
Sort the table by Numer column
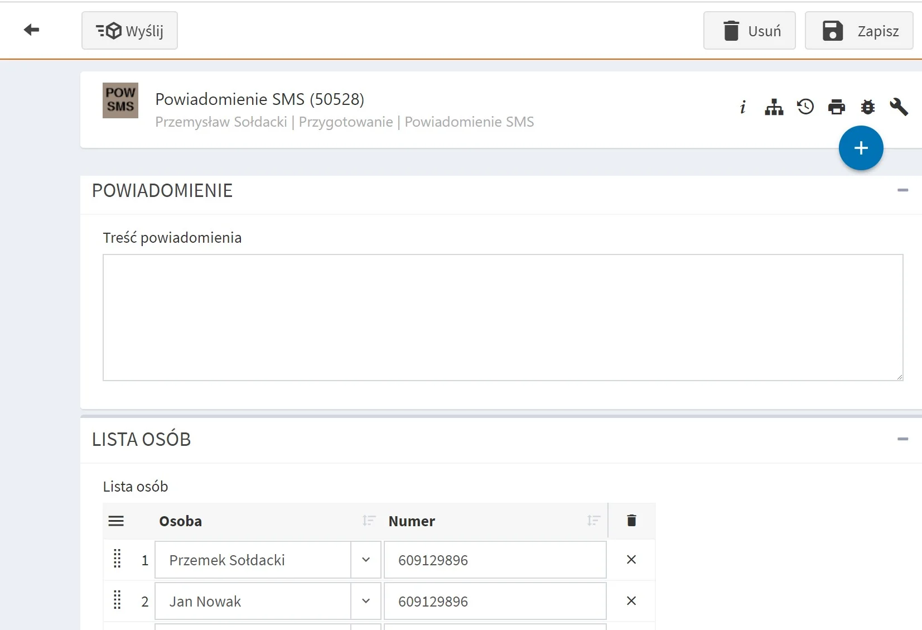[593, 521]
